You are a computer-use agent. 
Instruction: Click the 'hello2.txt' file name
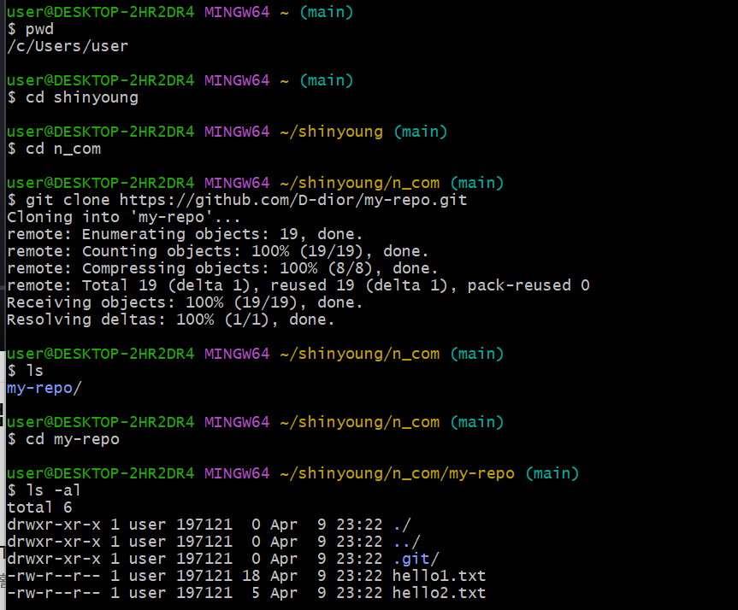(440, 593)
